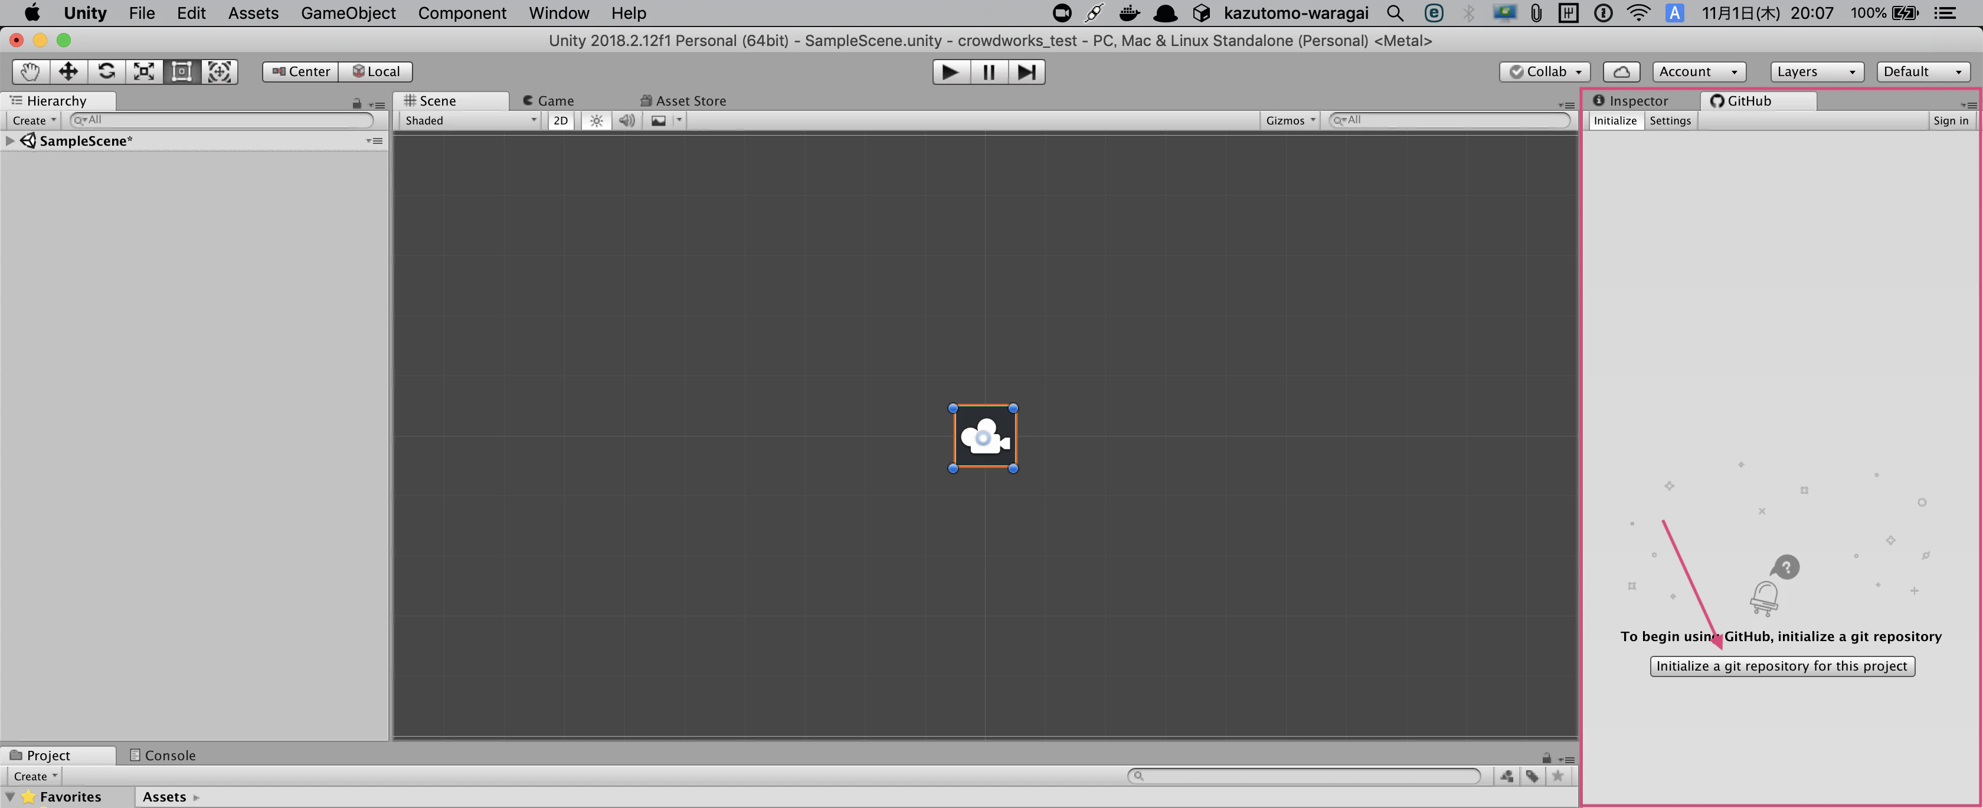This screenshot has width=1983, height=808.
Task: Switch to the Console tab
Action: (x=163, y=756)
